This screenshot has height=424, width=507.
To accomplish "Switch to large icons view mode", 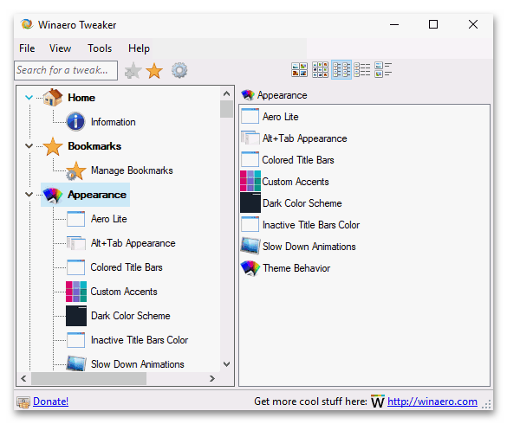I will (299, 70).
